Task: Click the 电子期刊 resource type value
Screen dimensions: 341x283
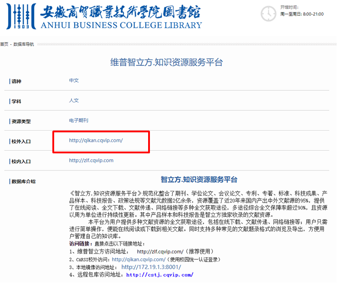Action: [79, 121]
